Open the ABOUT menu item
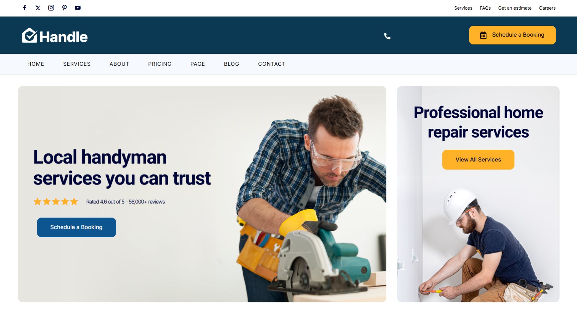 click(x=119, y=64)
